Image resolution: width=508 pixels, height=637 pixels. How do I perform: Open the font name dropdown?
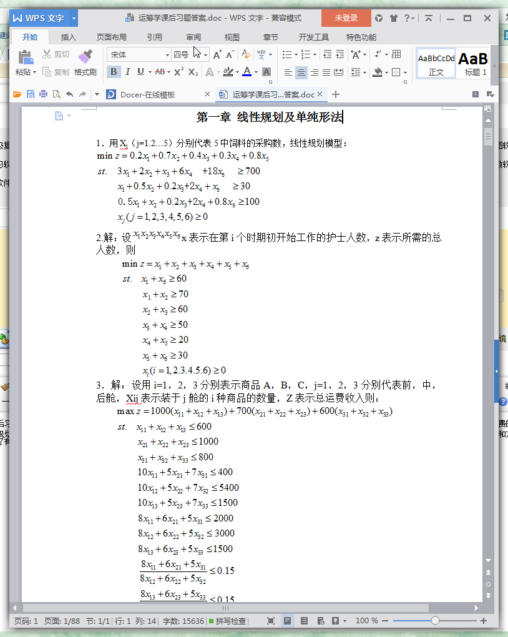coord(167,55)
